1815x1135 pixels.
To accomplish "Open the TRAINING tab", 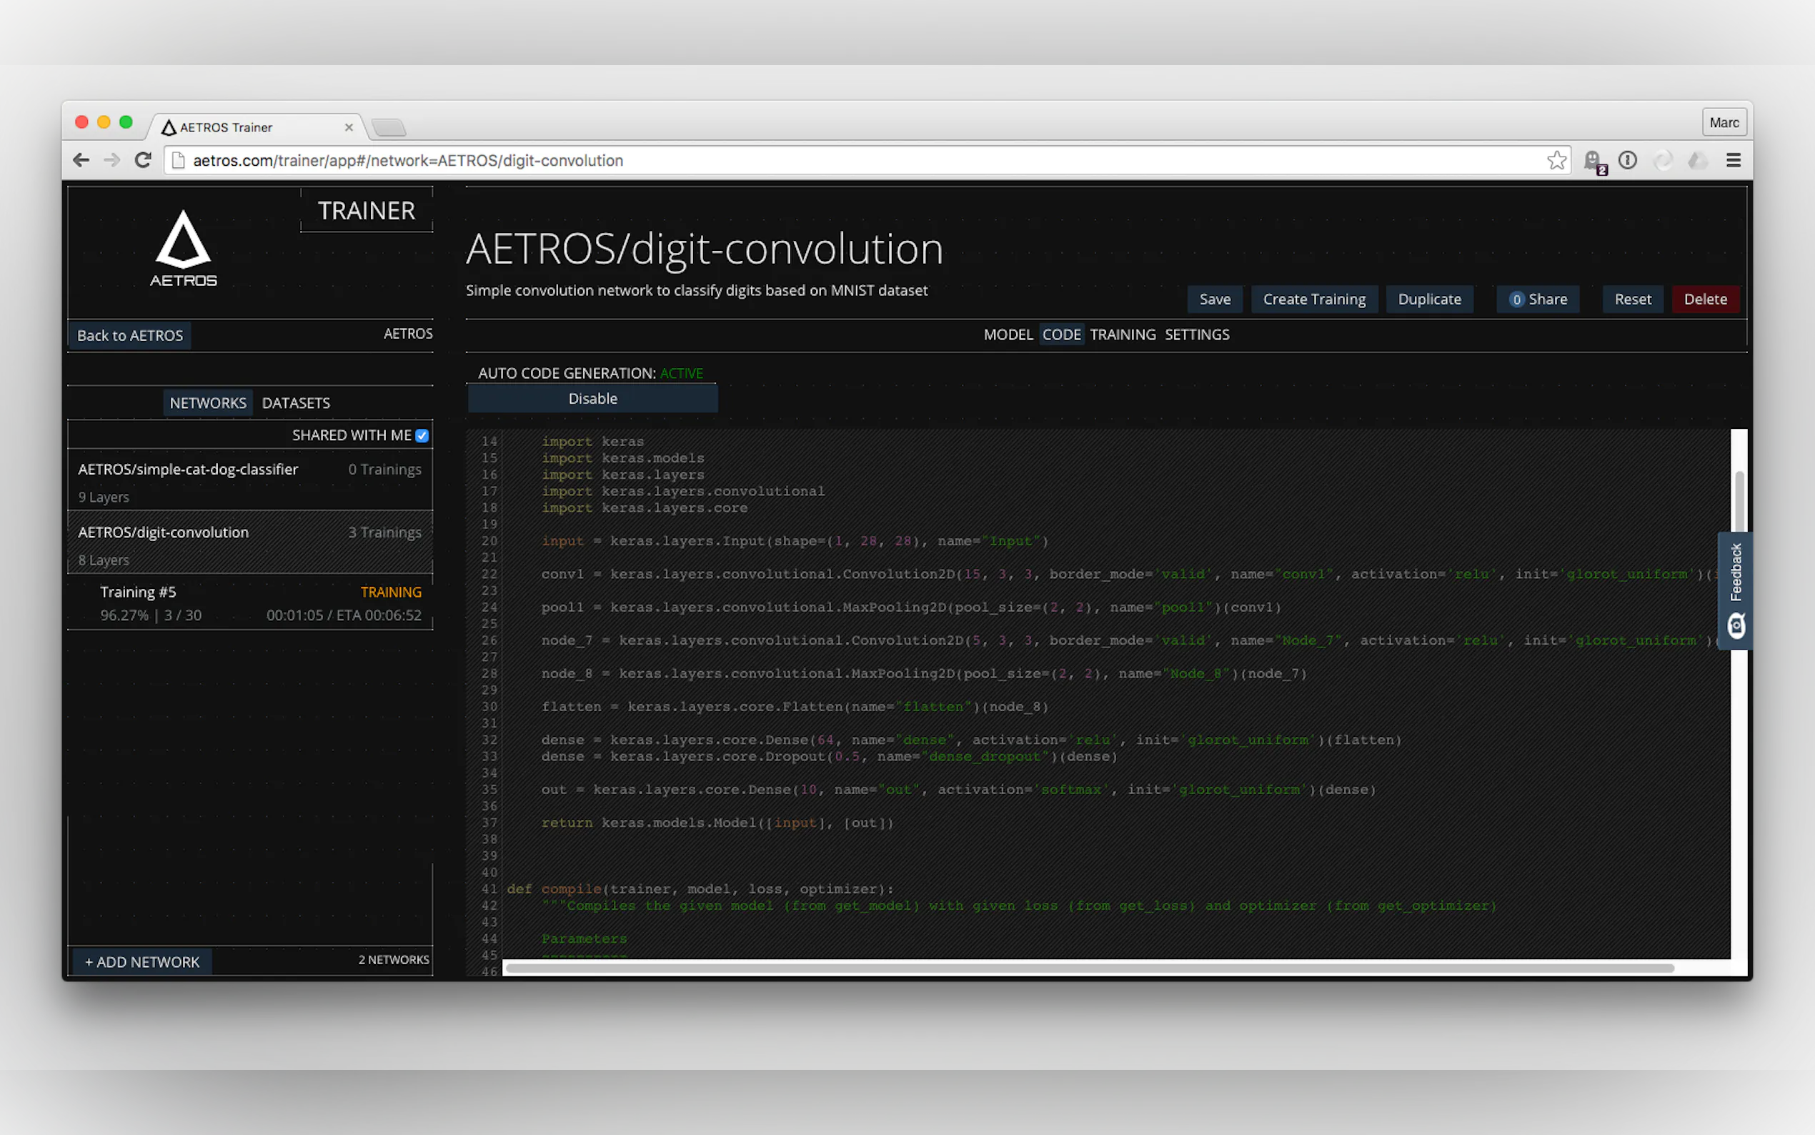I will [x=1123, y=334].
